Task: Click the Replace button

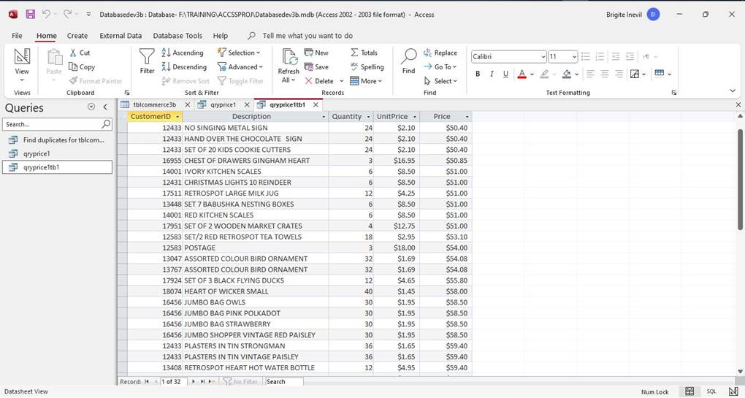Action: [440, 53]
